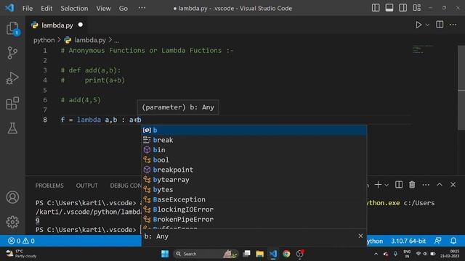Show hidden system tray icons
The image size is (465, 261).
[x=376, y=254]
